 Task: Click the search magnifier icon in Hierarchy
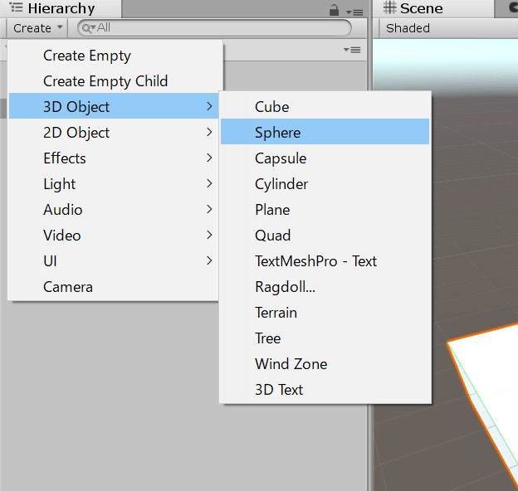pos(87,28)
